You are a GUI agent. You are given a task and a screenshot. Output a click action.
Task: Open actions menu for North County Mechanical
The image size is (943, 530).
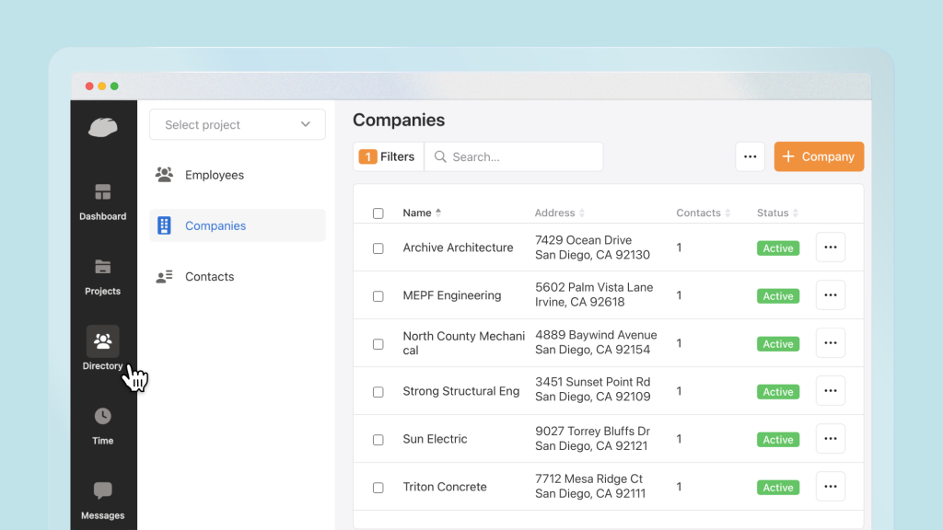pos(831,343)
